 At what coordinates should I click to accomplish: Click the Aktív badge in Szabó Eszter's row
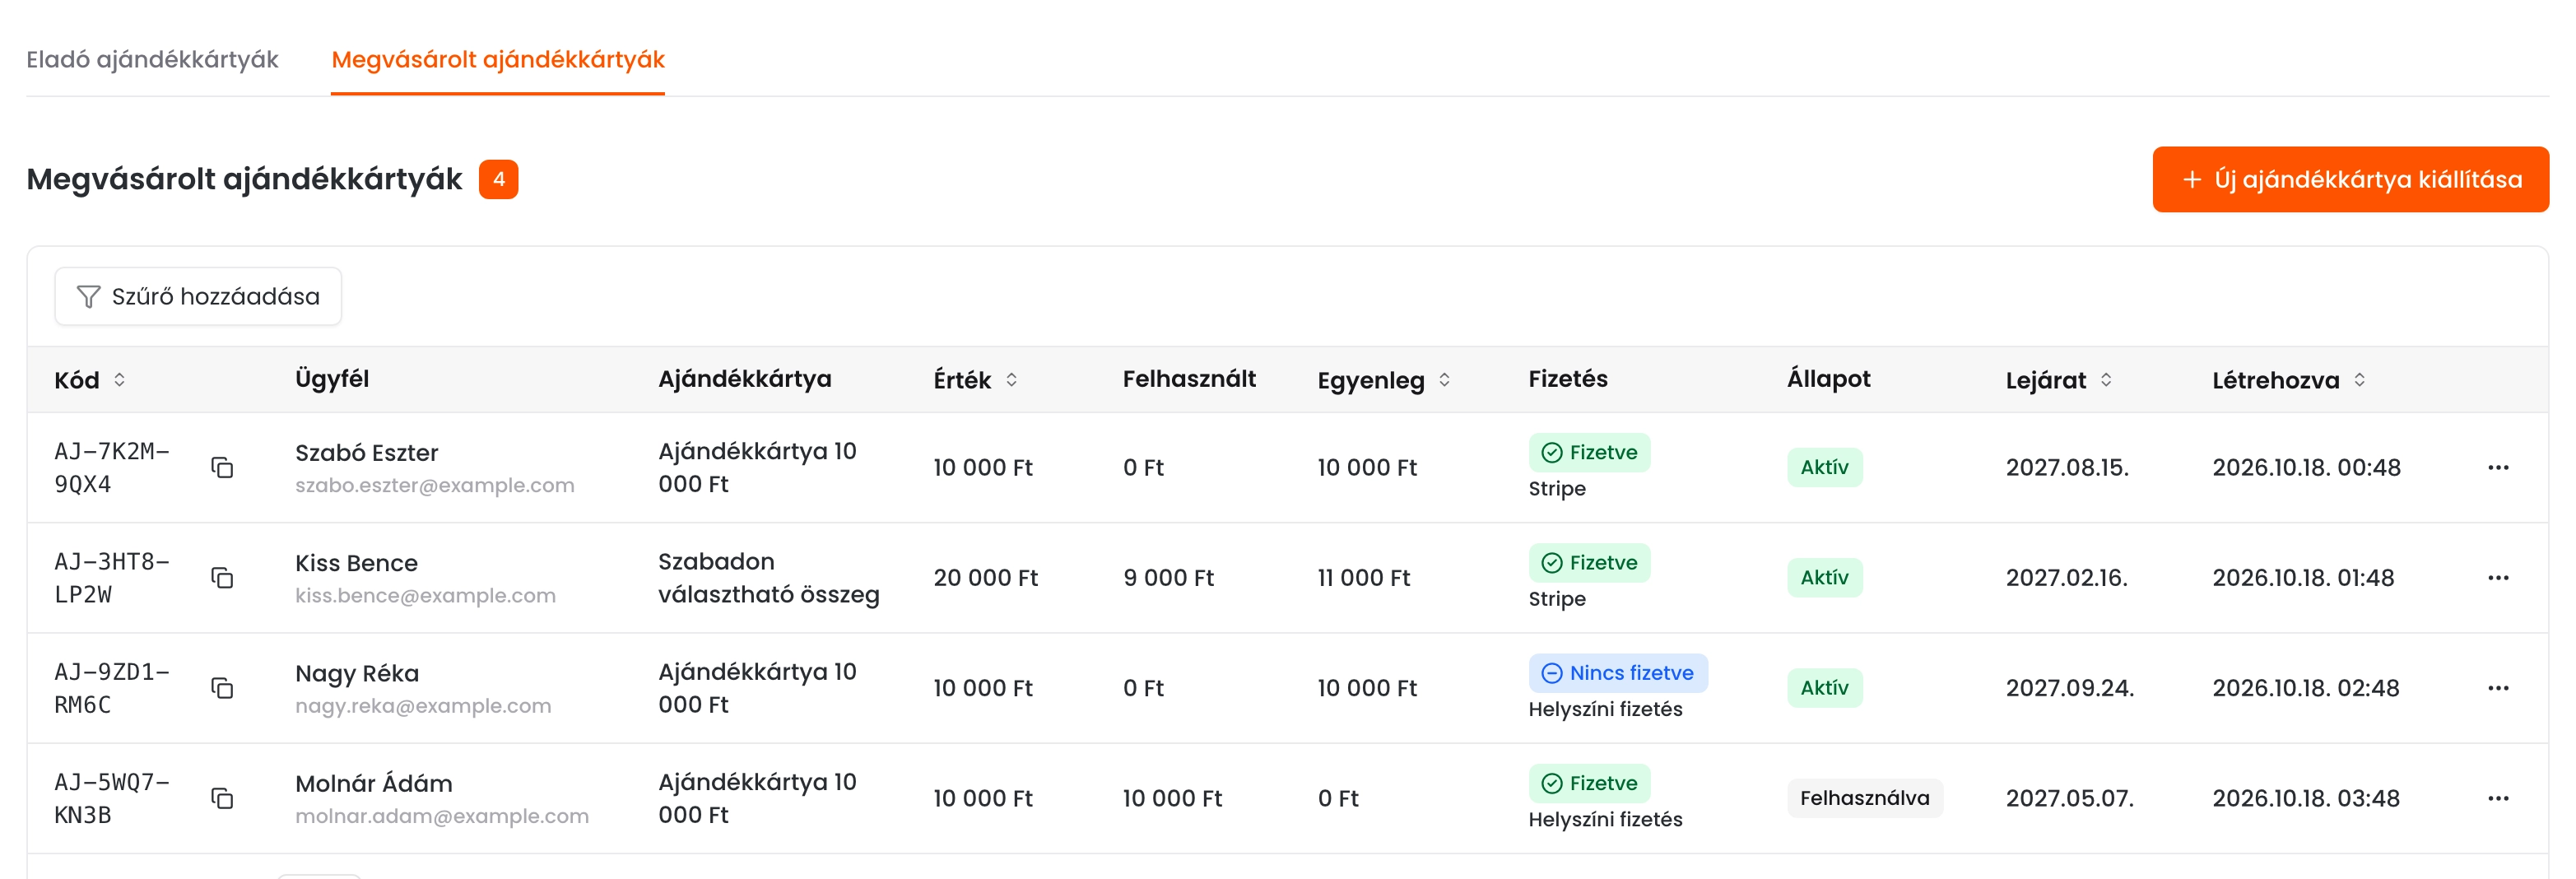1824,467
